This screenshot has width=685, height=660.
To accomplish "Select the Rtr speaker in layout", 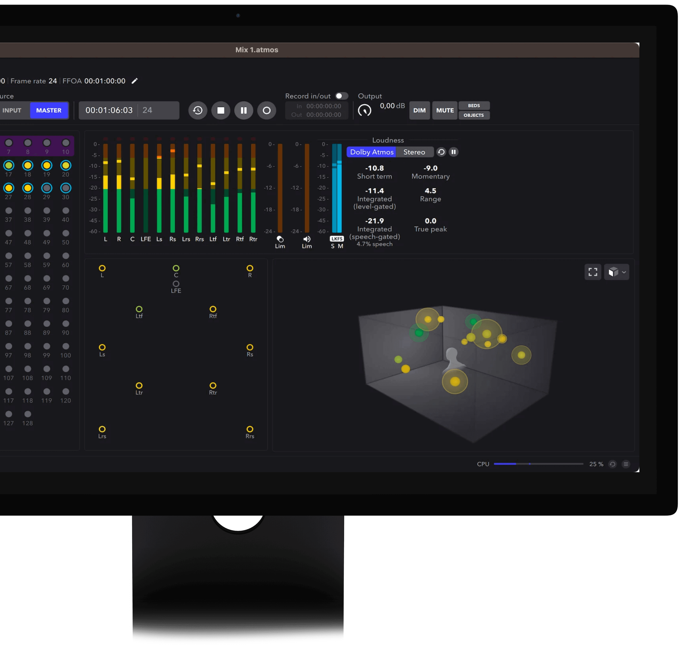I will (213, 386).
